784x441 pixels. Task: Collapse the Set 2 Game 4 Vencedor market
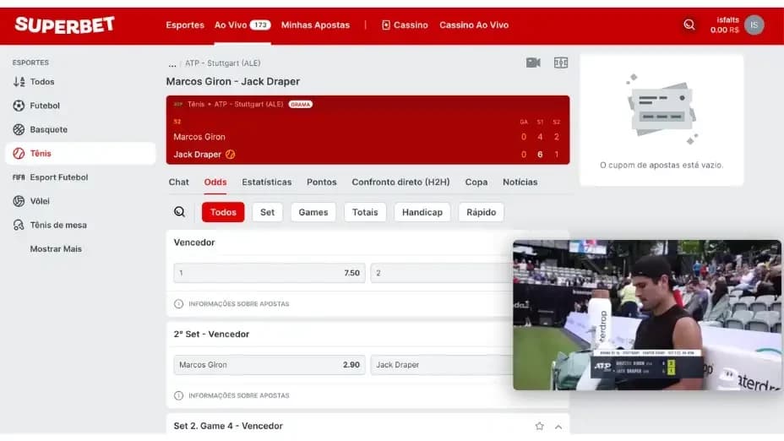pos(558,427)
